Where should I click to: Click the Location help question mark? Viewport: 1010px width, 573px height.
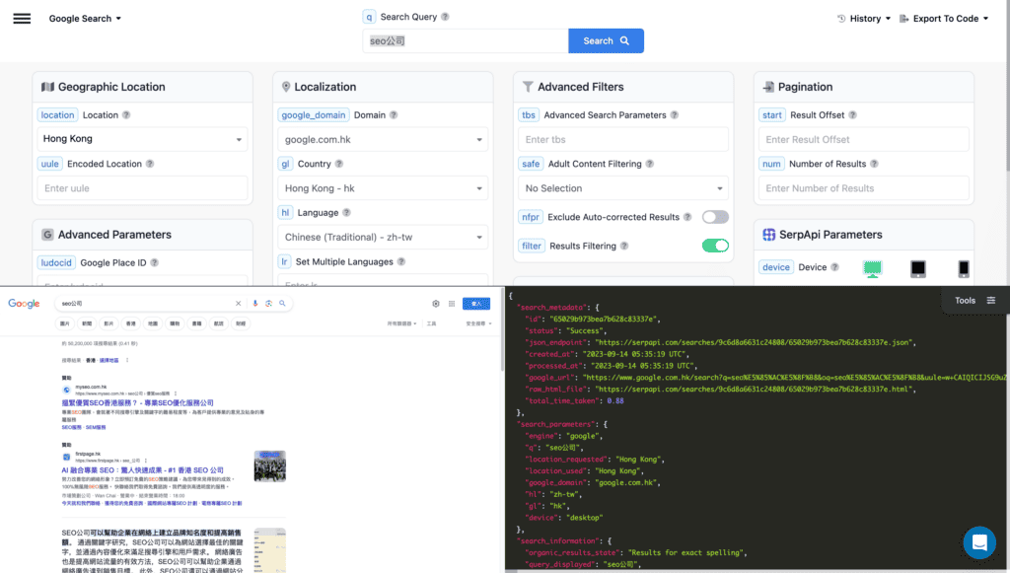[126, 114]
